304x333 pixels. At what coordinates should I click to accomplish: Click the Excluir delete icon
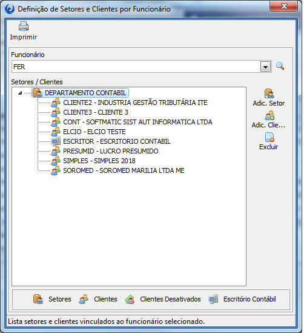pyautogui.click(x=269, y=137)
